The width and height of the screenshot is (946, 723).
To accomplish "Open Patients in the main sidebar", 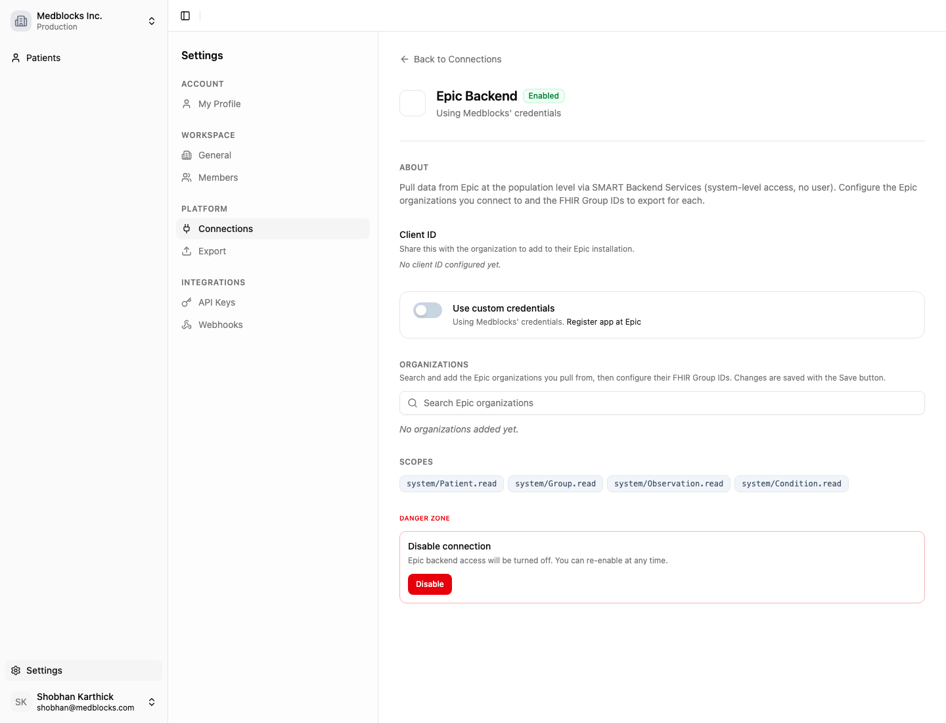I will 84,58.
